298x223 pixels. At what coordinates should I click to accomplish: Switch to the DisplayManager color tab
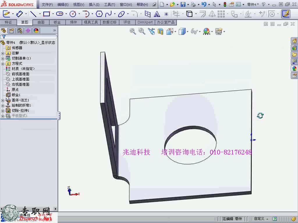point(36,30)
